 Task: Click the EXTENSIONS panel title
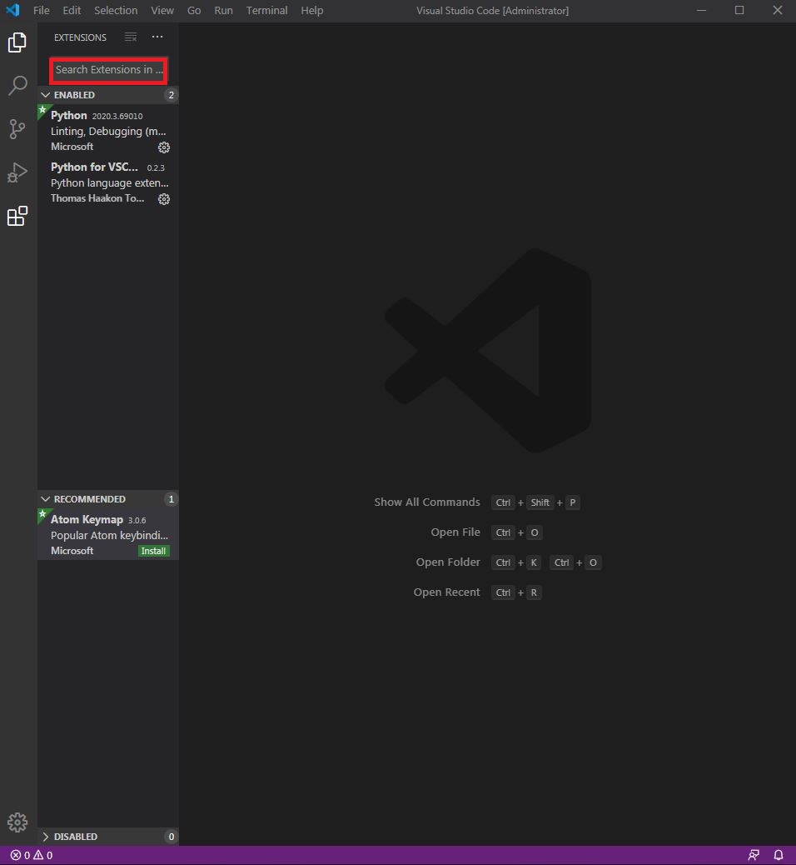click(x=80, y=37)
